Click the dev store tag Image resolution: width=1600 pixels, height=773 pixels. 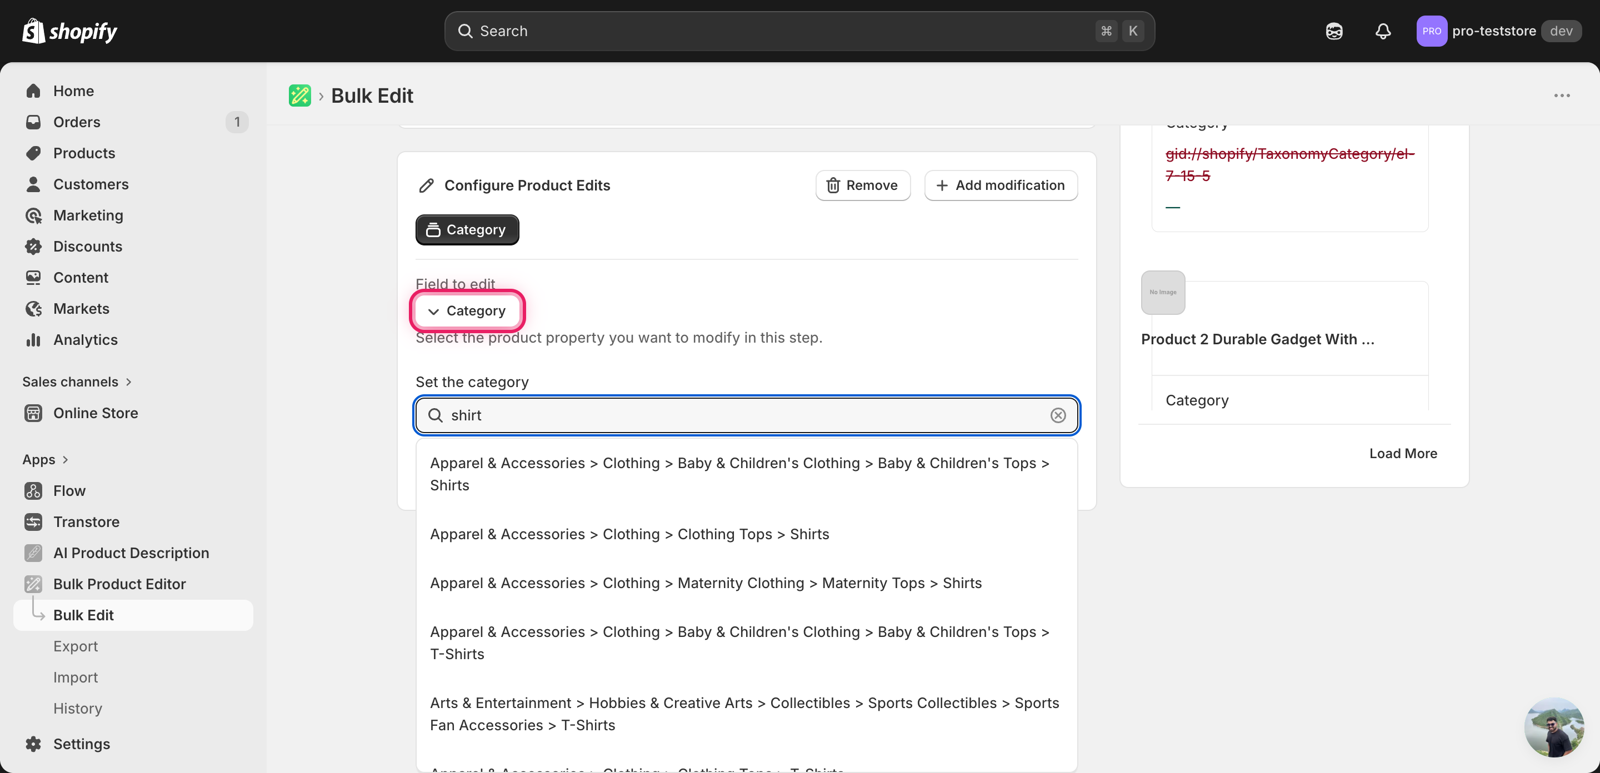coord(1561,31)
